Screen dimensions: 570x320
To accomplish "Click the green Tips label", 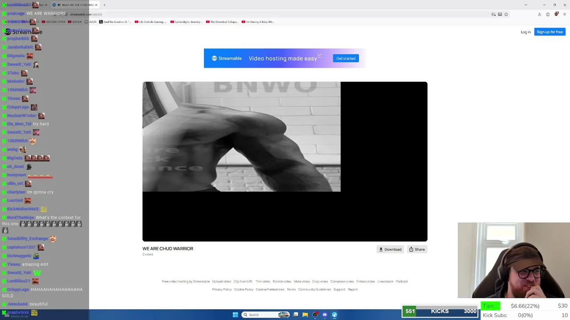I will 490,306.
